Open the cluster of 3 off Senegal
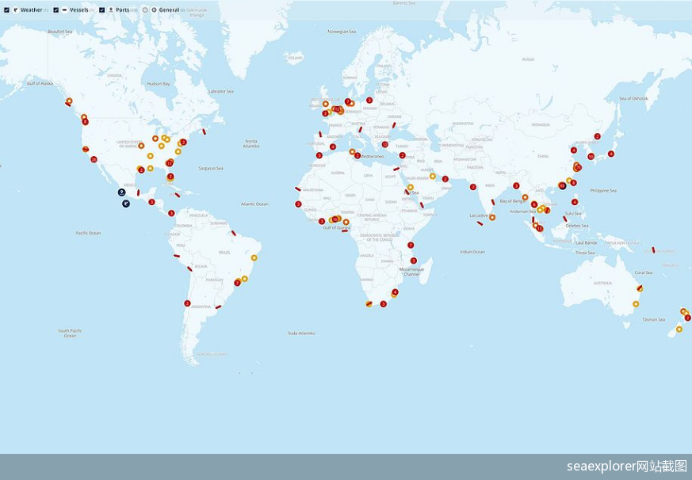The image size is (692, 480). [298, 204]
